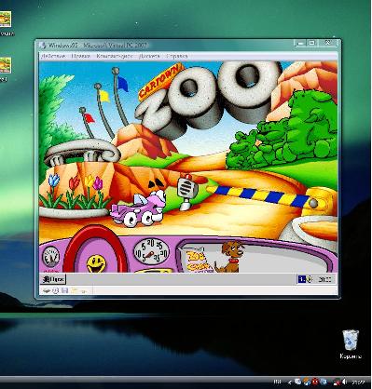Open the Правка menu in Virtual PC

point(80,56)
